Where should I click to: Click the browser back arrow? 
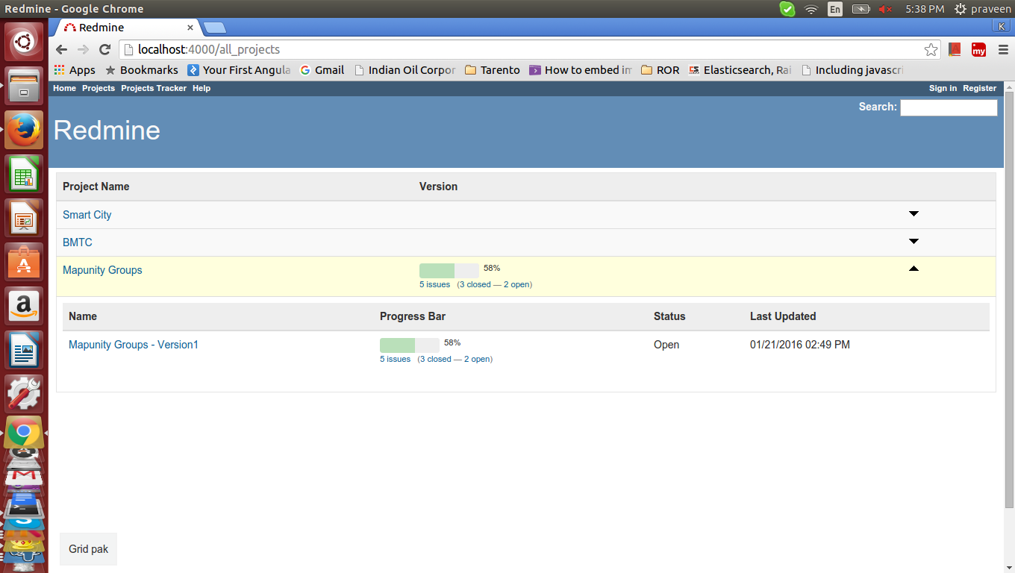pyautogui.click(x=62, y=50)
